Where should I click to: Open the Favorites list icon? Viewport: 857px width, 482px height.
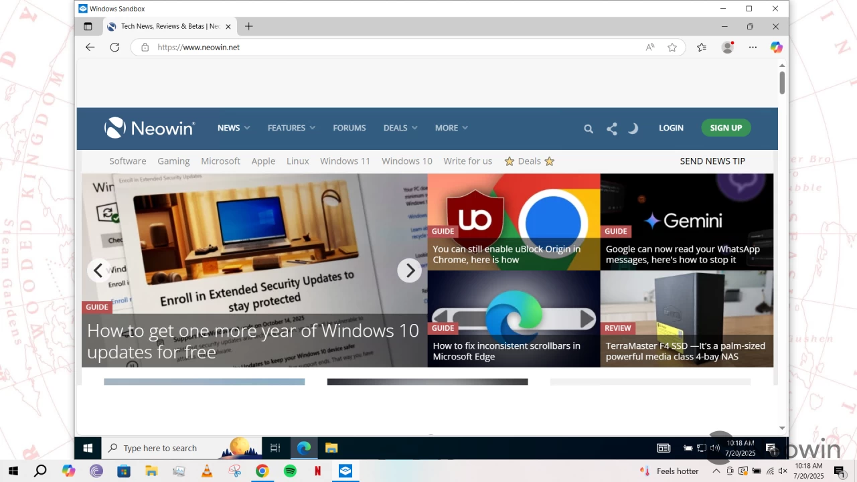702,47
